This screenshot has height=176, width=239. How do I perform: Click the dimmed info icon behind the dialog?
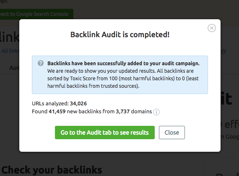tap(223, 51)
